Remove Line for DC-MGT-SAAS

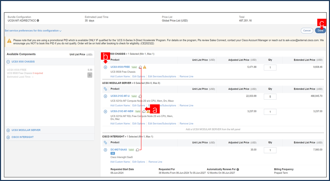(x=155, y=162)
